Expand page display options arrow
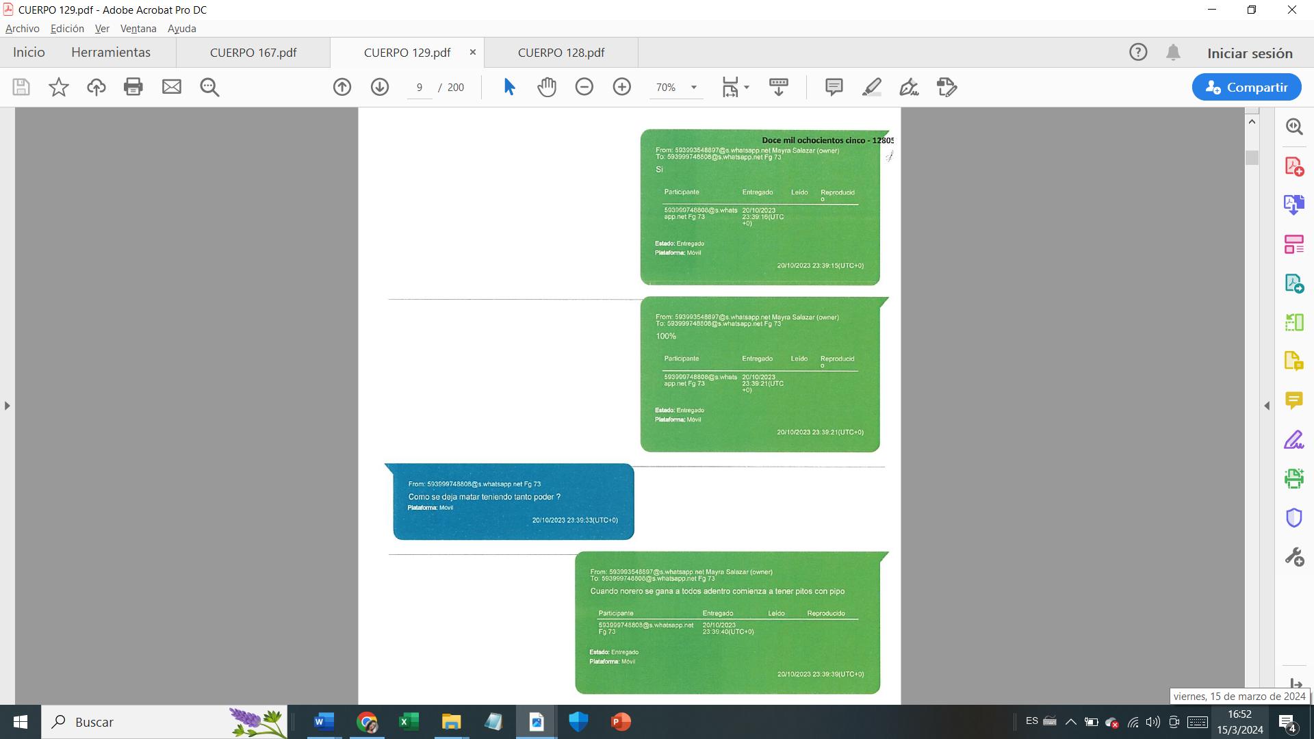This screenshot has width=1314, height=739. tap(747, 87)
